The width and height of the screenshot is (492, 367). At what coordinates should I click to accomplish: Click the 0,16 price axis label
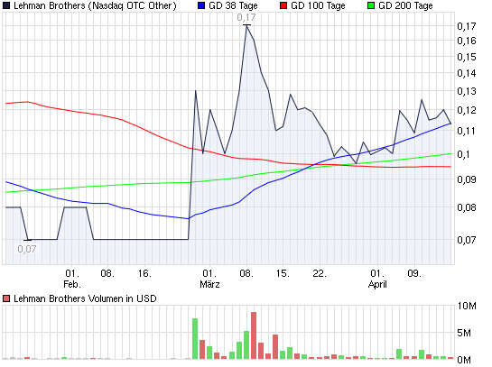[467, 41]
